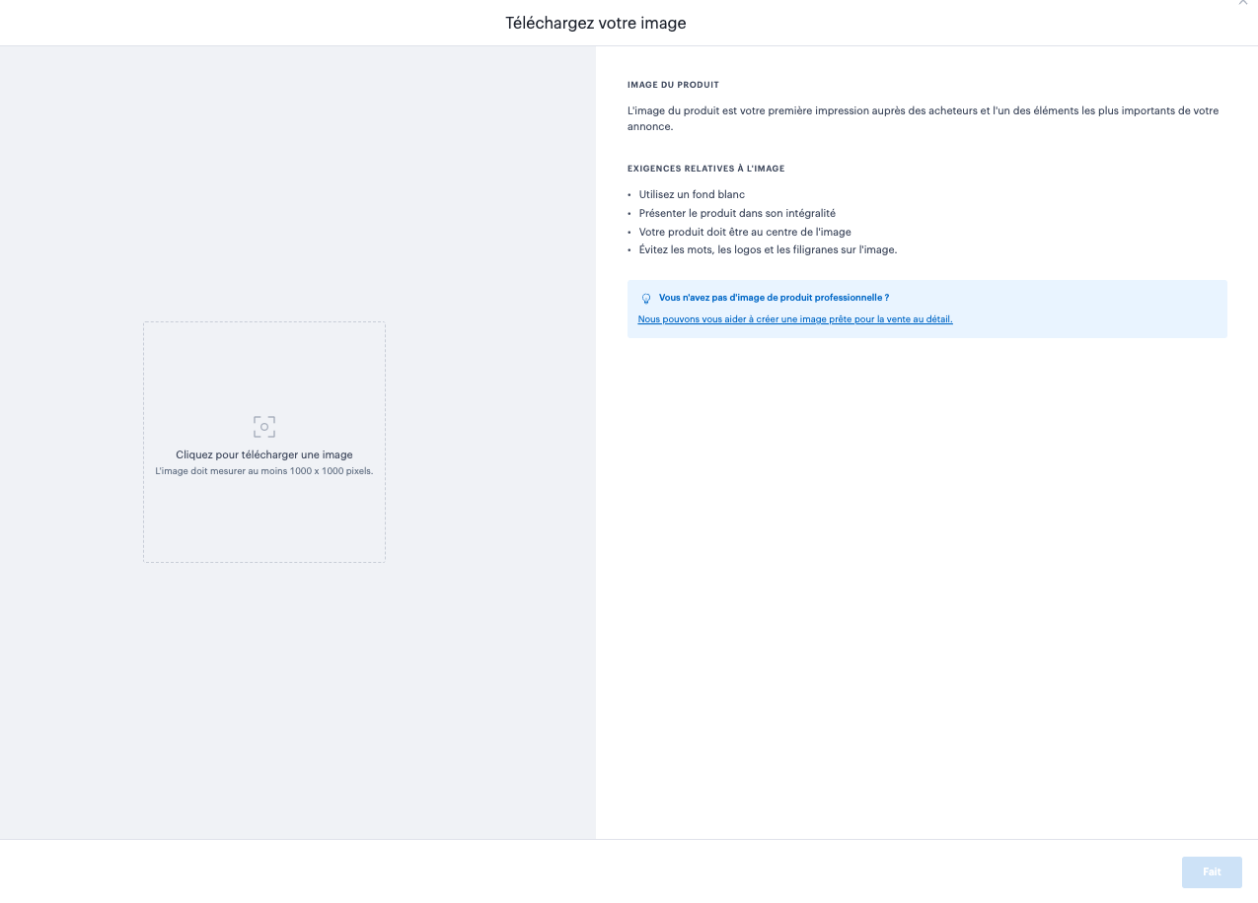The image size is (1258, 903).
Task: Click "Votre produit doit être au centre" item
Action: click(745, 232)
